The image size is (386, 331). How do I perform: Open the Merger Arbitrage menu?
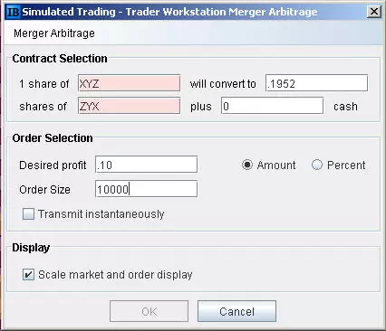tap(54, 33)
